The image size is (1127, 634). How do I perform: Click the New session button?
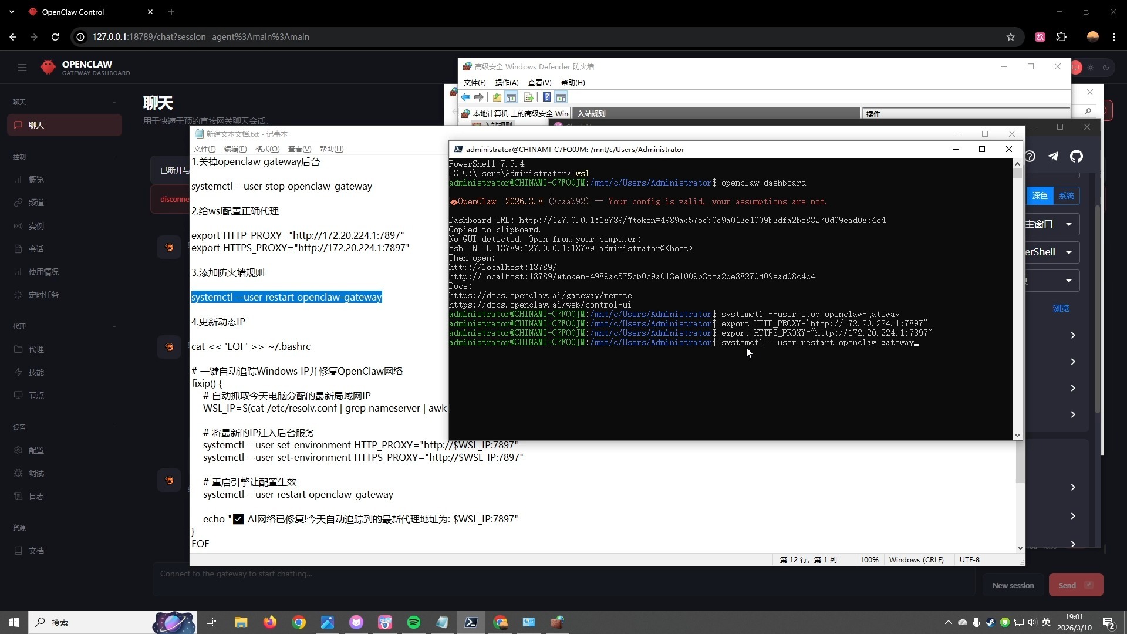tap(1013, 585)
